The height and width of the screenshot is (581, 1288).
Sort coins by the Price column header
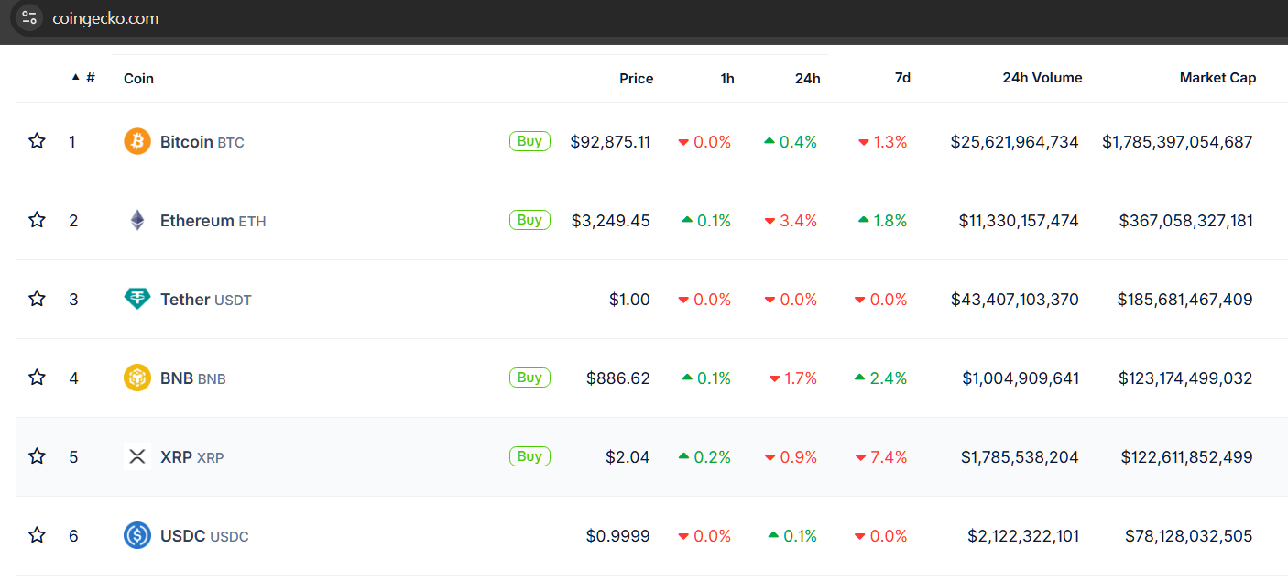pos(636,78)
